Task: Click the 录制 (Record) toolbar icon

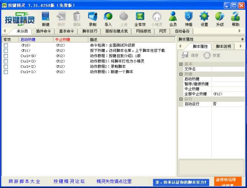Action: [x=92, y=19]
